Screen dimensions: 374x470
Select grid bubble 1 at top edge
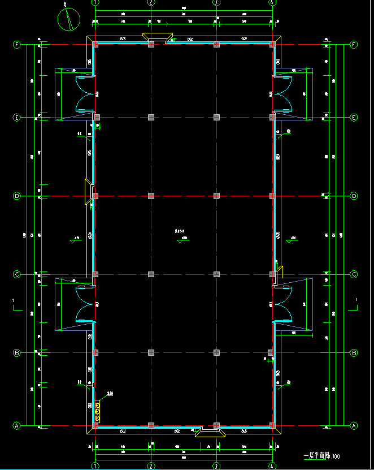coord(95,2)
